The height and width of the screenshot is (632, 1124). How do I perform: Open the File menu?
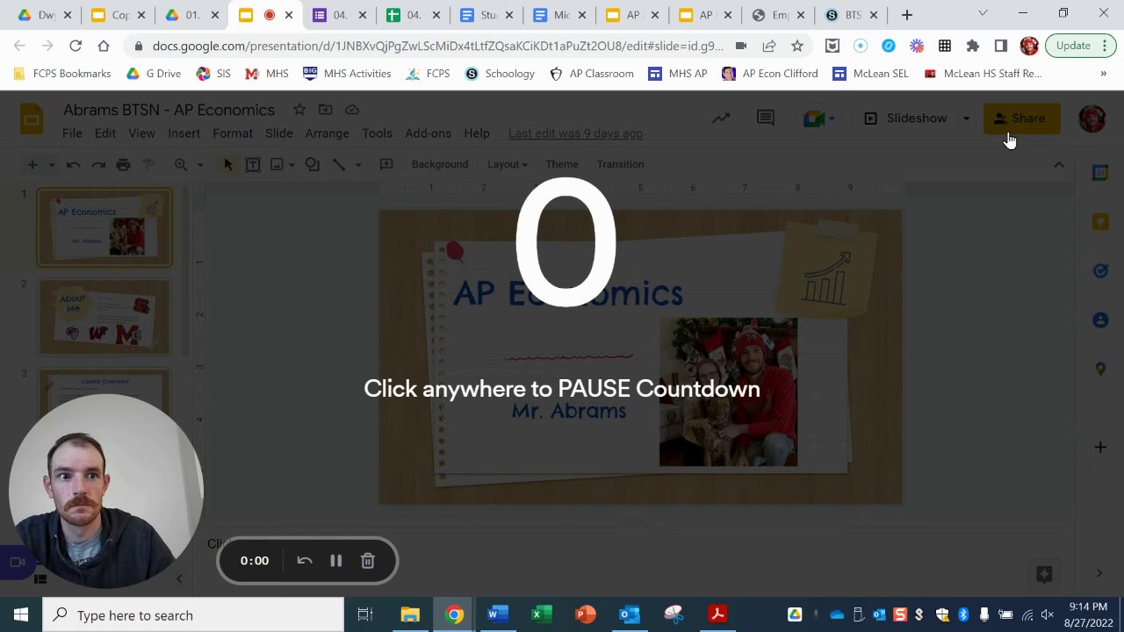tap(72, 133)
